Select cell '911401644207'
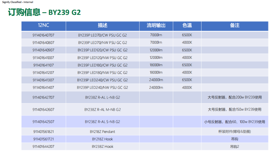 point(43,146)
